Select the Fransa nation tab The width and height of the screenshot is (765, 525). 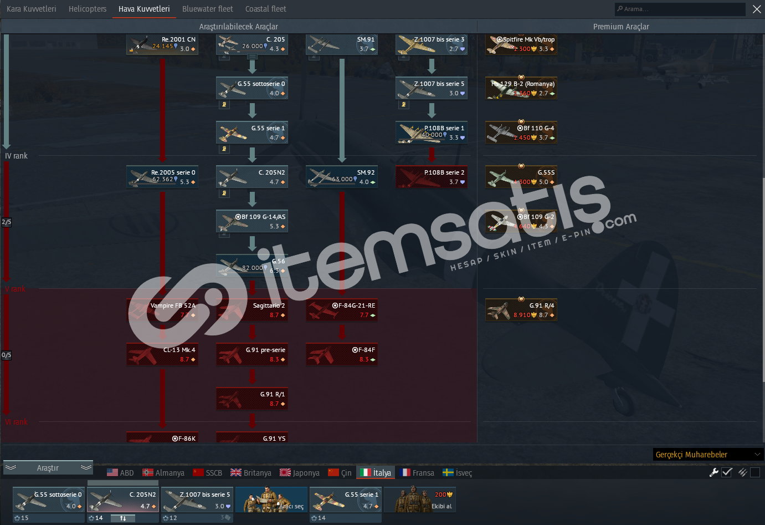pyautogui.click(x=418, y=472)
